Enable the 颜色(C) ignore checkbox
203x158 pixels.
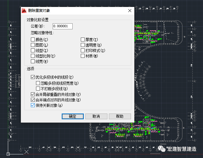(33, 39)
